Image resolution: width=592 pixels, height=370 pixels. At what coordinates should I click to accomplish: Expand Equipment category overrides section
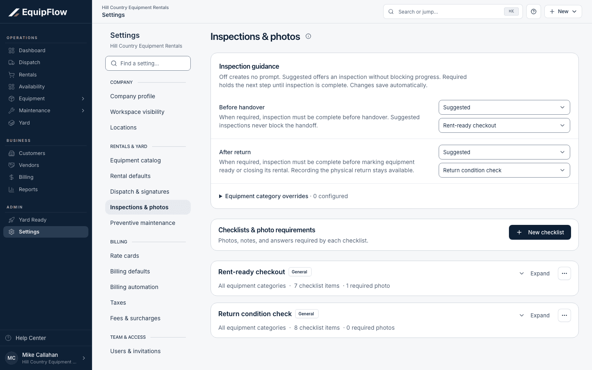pyautogui.click(x=284, y=196)
